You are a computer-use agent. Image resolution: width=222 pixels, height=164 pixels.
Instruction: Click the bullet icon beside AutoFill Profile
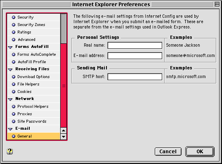[x=14, y=62]
